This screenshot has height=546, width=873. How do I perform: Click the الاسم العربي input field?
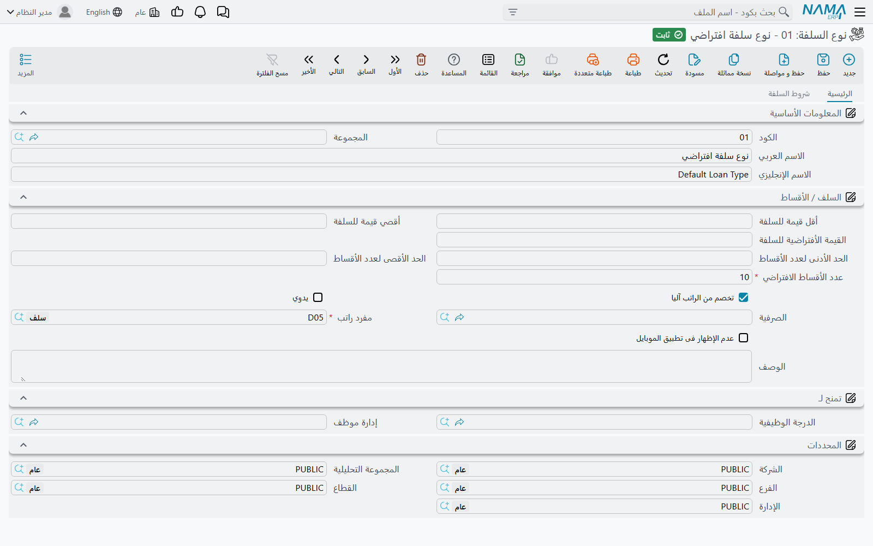pyautogui.click(x=381, y=156)
